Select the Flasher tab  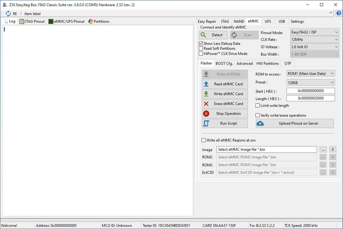[x=206, y=63]
